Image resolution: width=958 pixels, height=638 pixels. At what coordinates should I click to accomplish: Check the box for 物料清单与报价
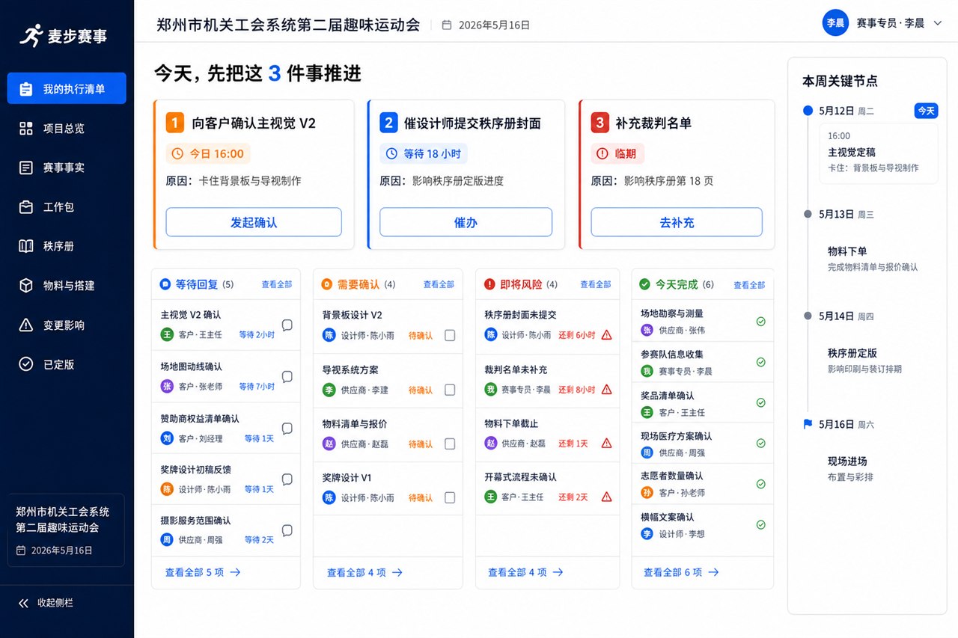point(450,444)
